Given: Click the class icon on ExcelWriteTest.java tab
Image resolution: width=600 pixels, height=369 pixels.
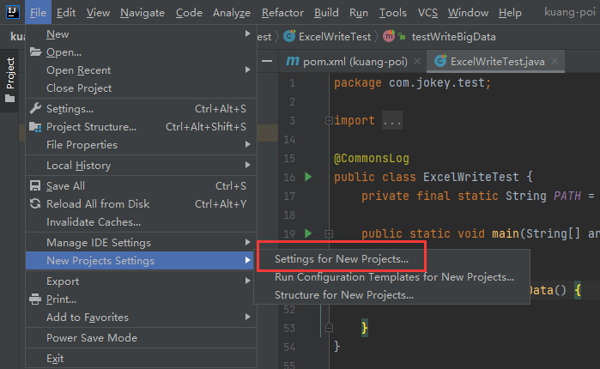Looking at the screenshot, I should click(440, 61).
